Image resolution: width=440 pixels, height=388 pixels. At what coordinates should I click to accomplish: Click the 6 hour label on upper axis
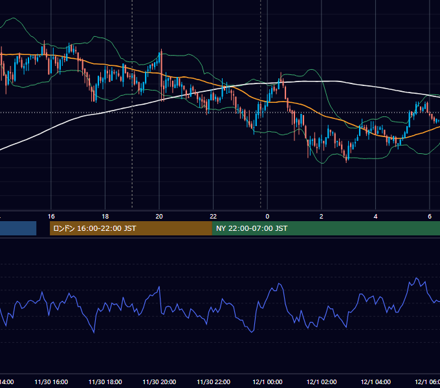(430, 217)
